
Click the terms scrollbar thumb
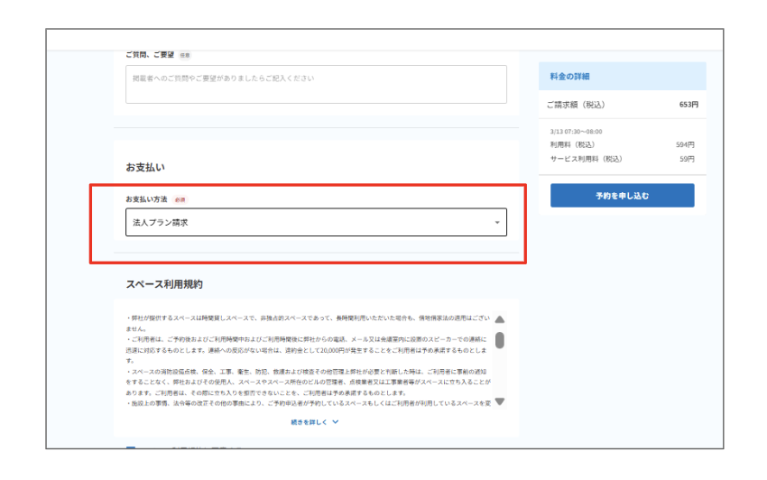pyautogui.click(x=499, y=340)
